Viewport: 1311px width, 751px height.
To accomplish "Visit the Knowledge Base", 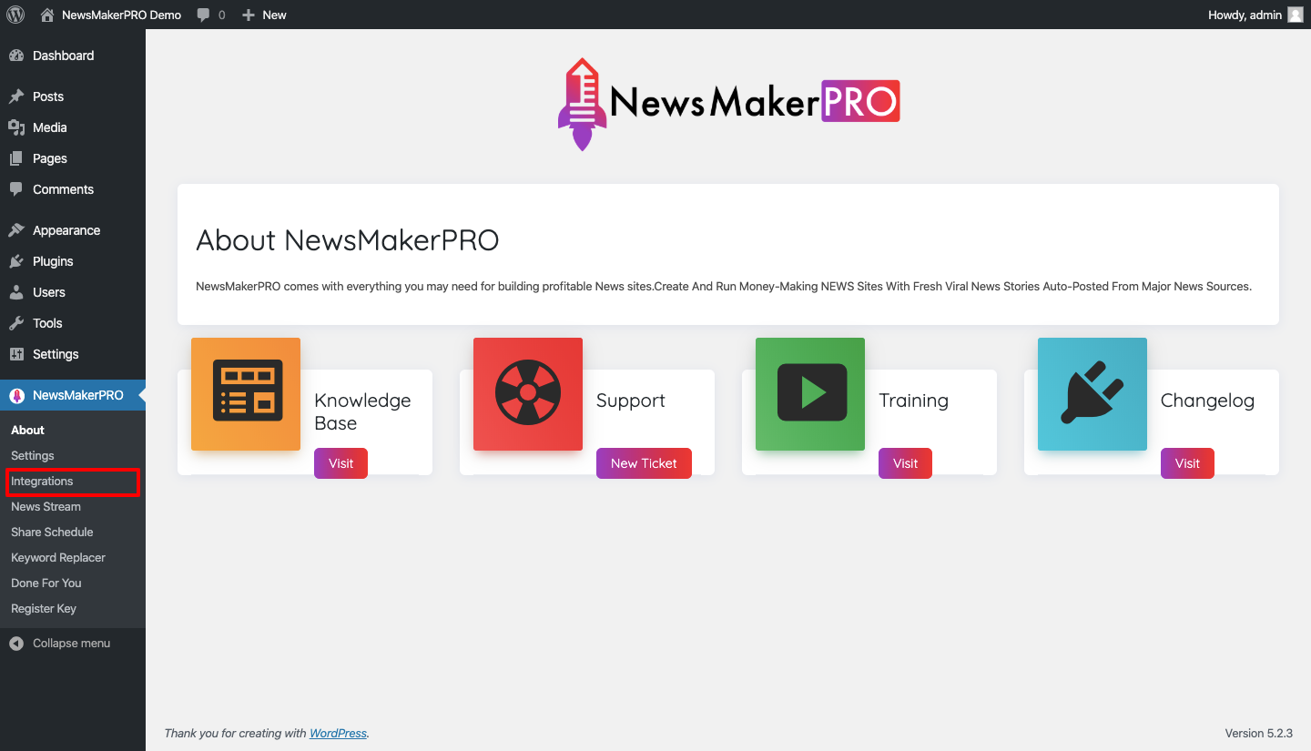I will coord(340,463).
